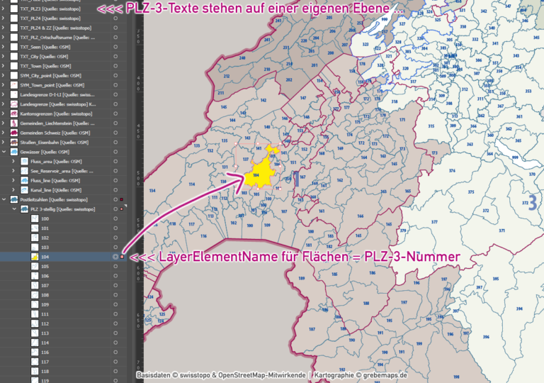Click the SYM_Town_point layer thumbnail icon
The height and width of the screenshot is (383, 544).
point(14,85)
